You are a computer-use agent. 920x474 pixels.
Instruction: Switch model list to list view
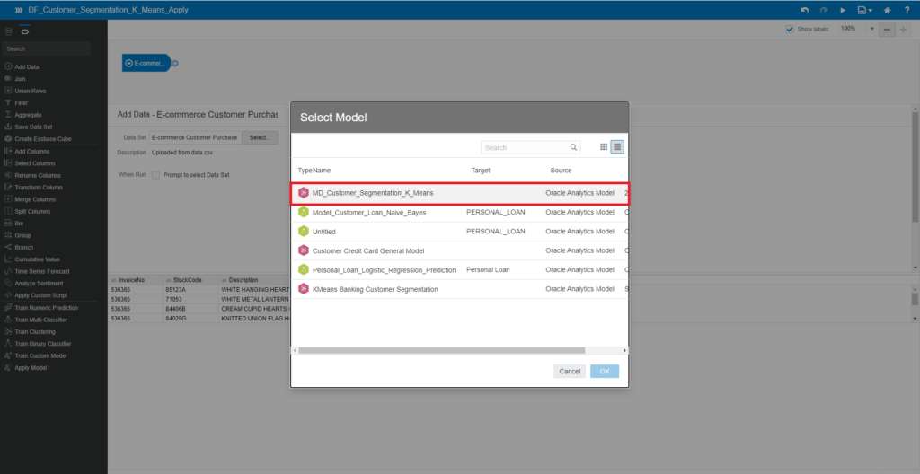point(616,147)
